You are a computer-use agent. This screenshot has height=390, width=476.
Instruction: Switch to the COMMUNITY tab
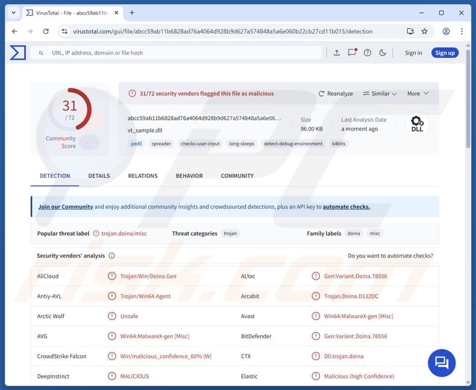click(237, 176)
